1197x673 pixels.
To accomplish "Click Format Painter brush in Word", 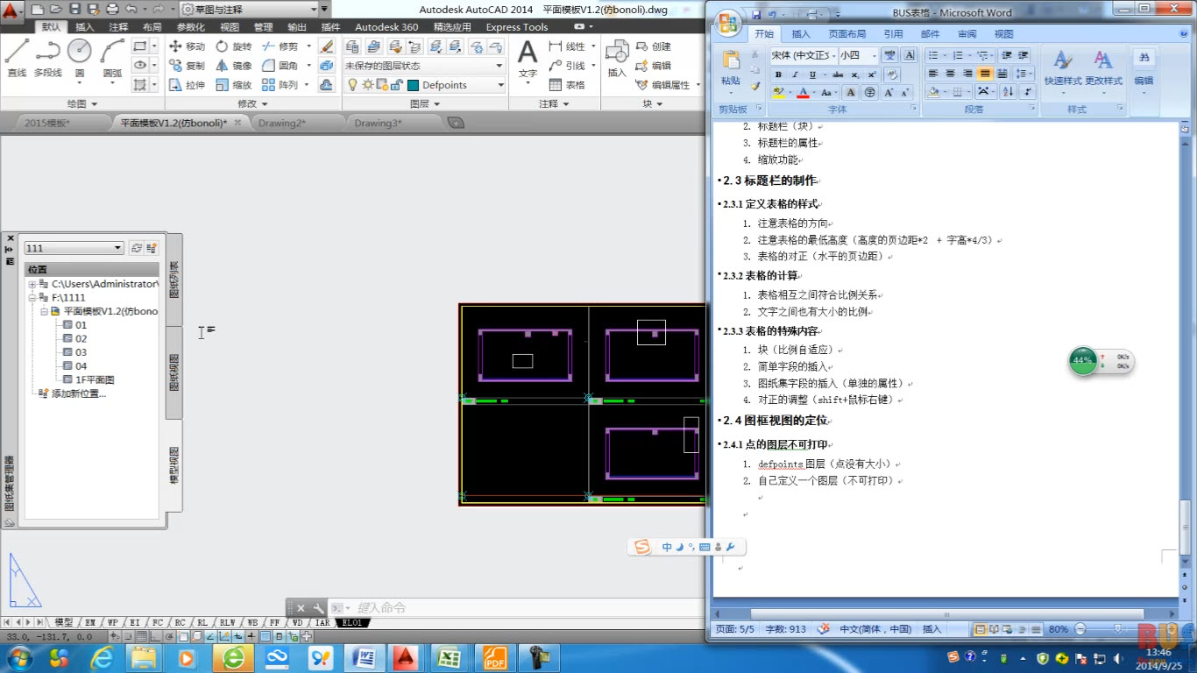I will coord(755,86).
